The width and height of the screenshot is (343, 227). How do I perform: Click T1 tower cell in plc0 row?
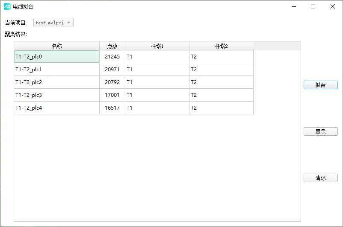tap(157, 57)
